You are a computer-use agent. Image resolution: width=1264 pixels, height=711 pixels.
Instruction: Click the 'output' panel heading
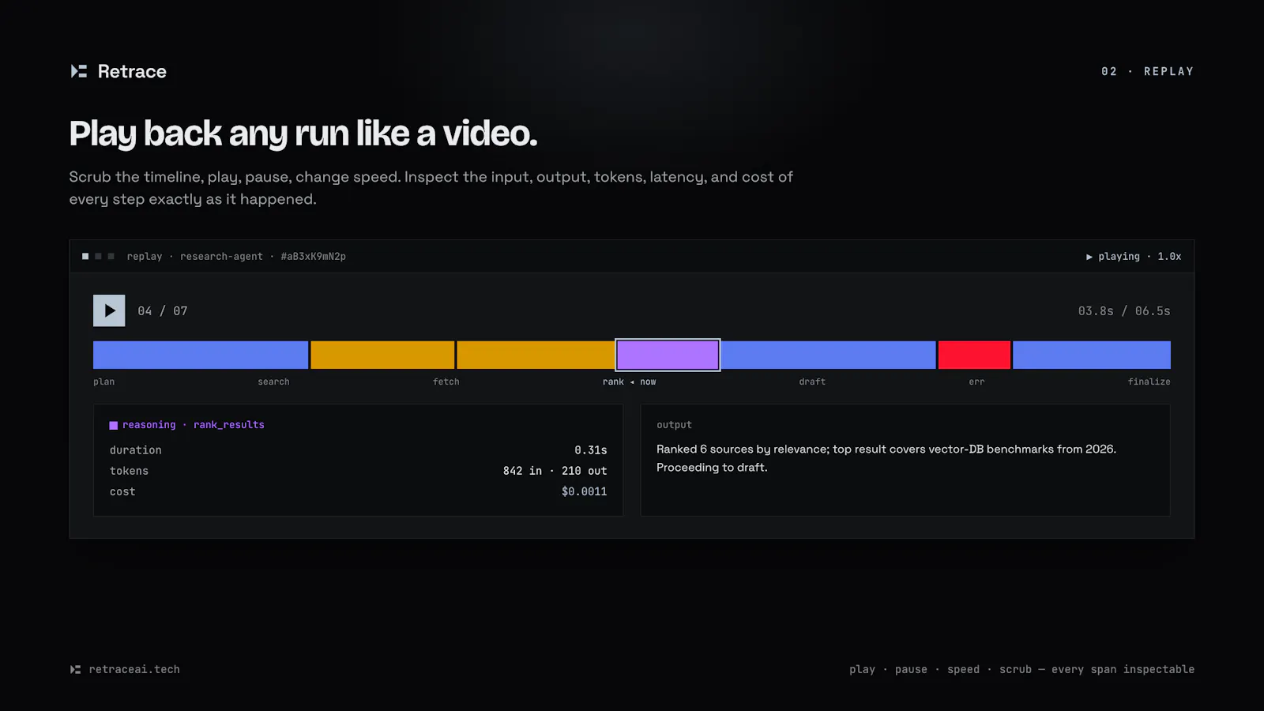point(674,425)
